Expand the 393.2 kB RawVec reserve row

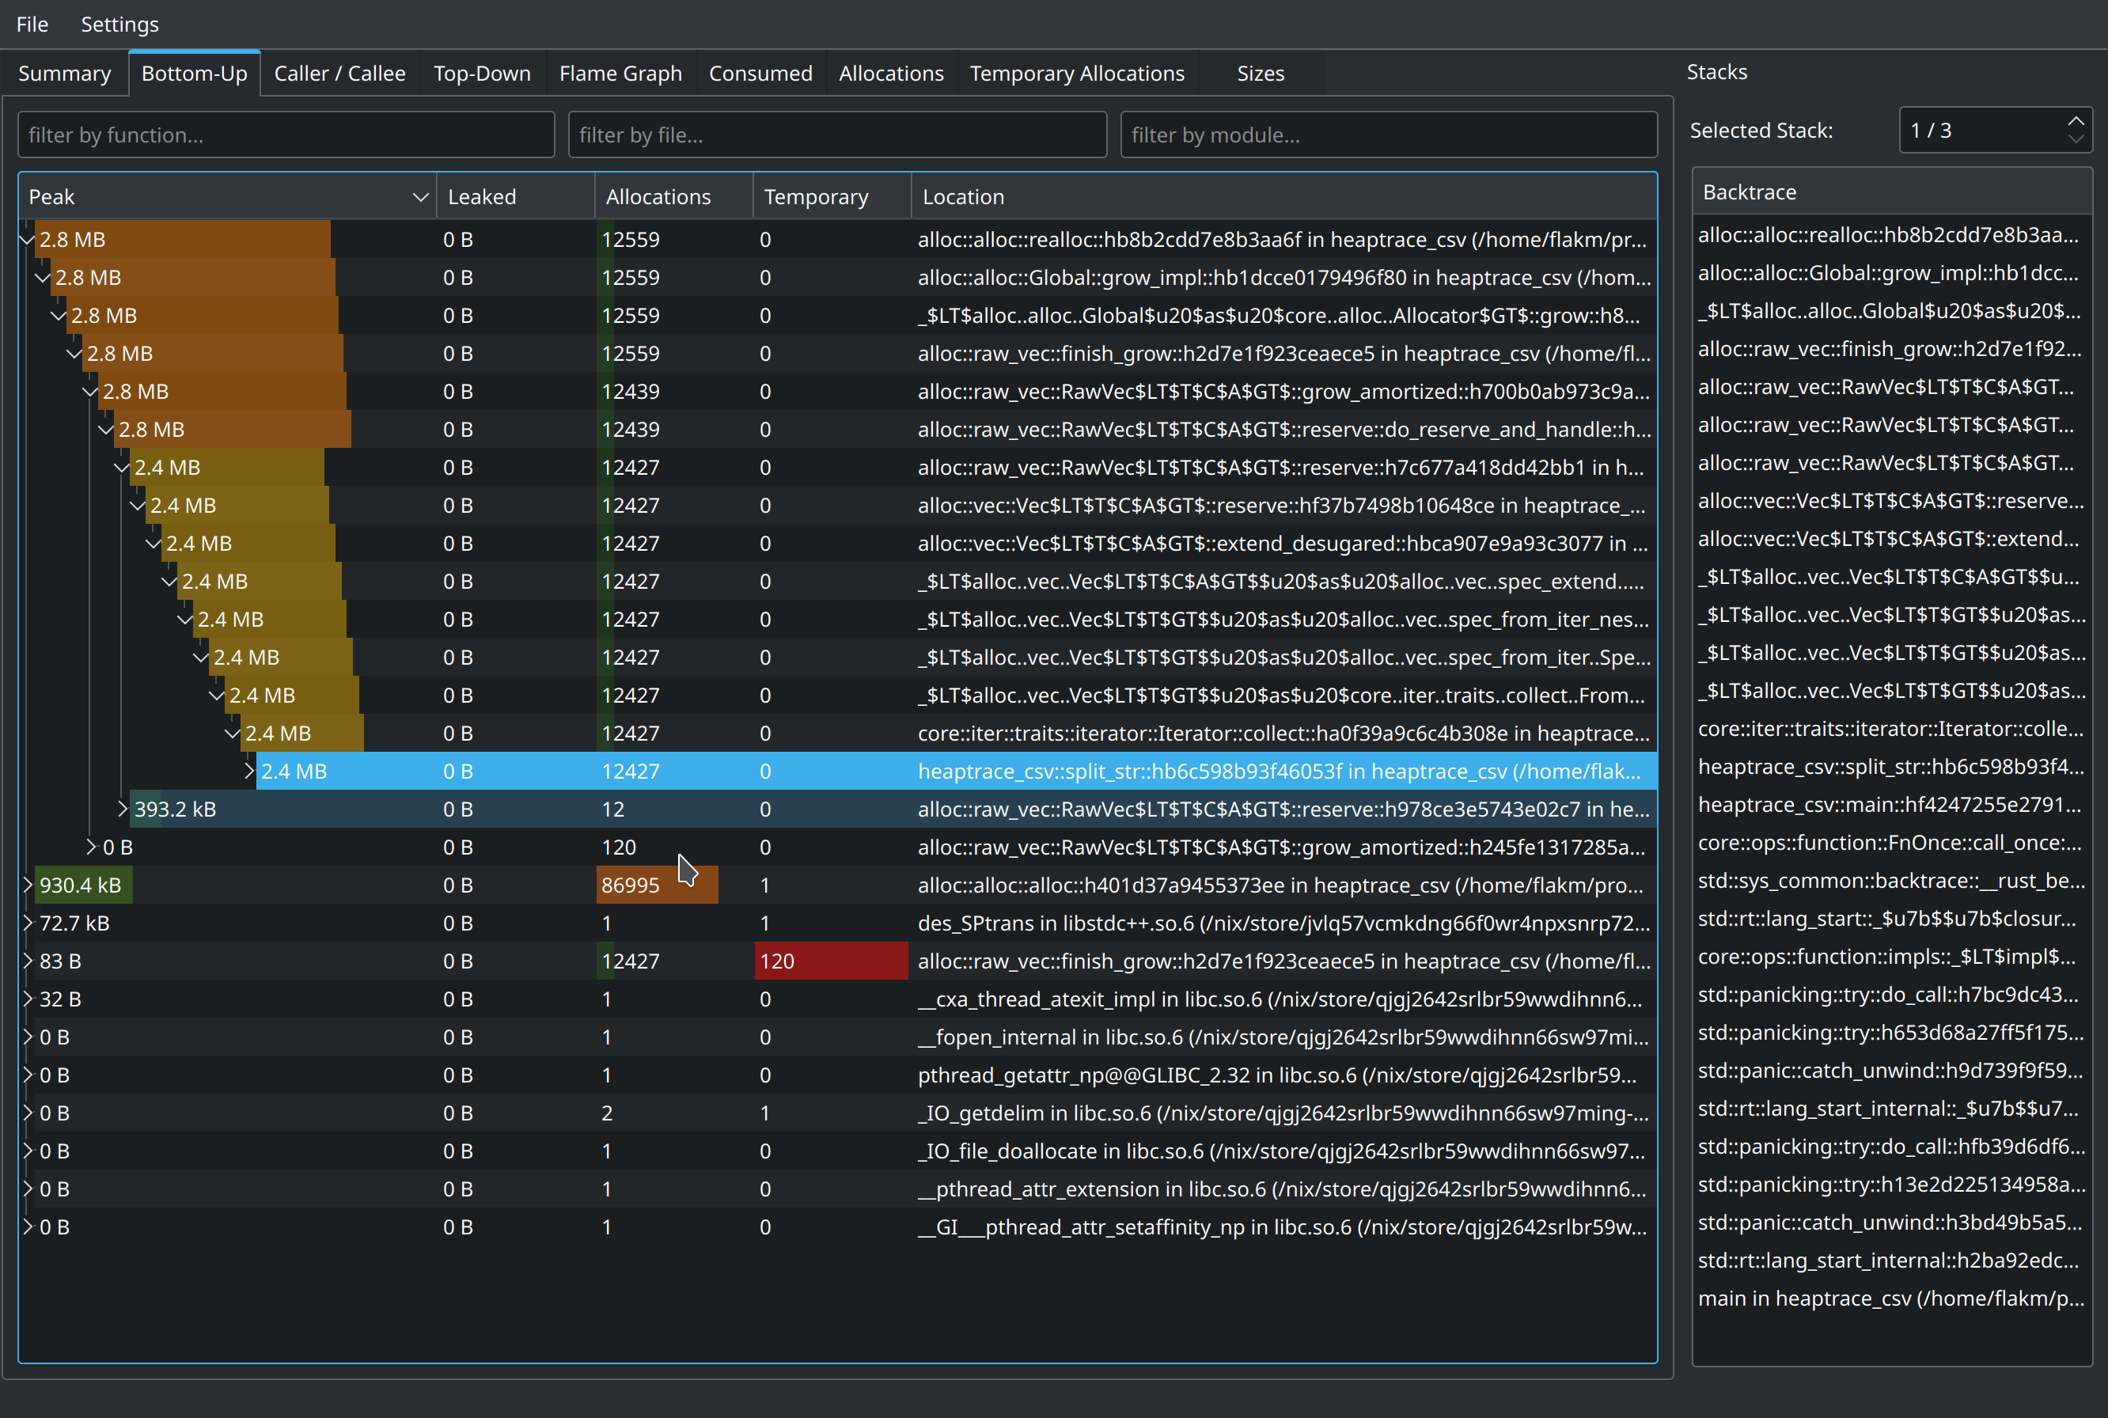[x=122, y=809]
